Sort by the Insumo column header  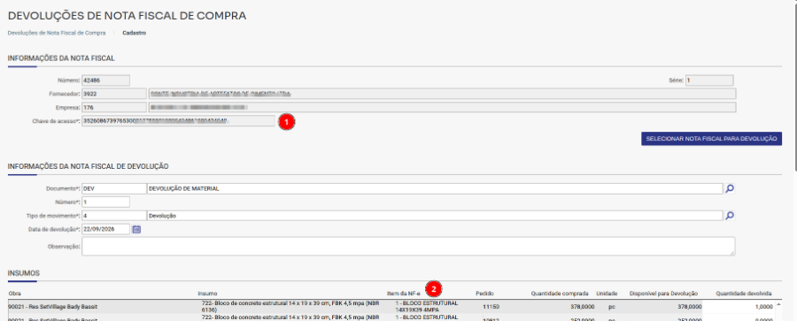pyautogui.click(x=207, y=293)
